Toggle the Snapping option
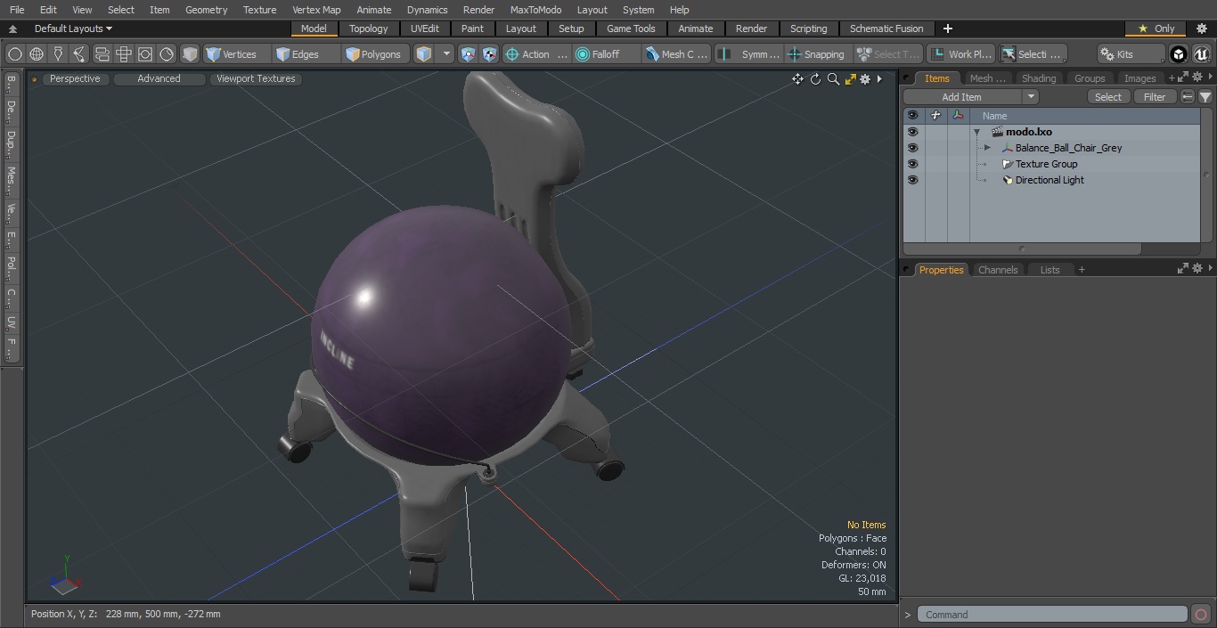Screen dimensions: 1217x628 point(816,54)
